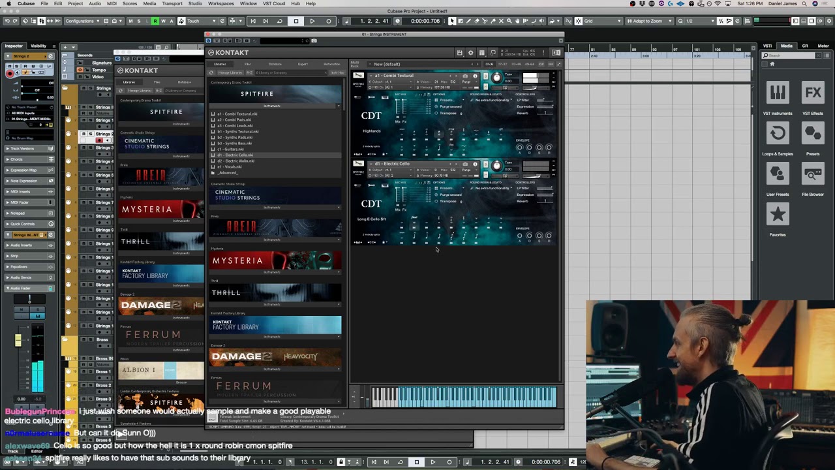Open the Transport menu

(172, 3)
